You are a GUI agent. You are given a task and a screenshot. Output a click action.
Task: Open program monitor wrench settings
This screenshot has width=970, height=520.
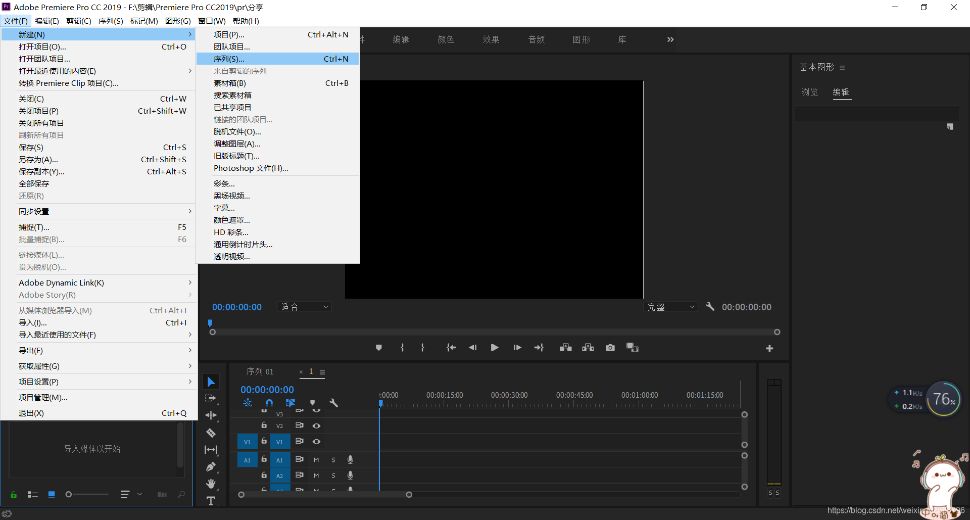pos(710,307)
